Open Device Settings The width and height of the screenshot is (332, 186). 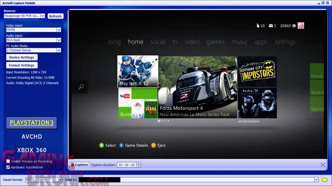point(22,57)
